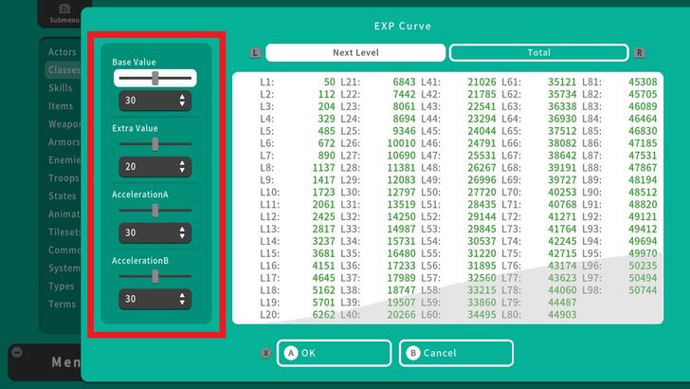Click the L shoulder button icon

256,53
